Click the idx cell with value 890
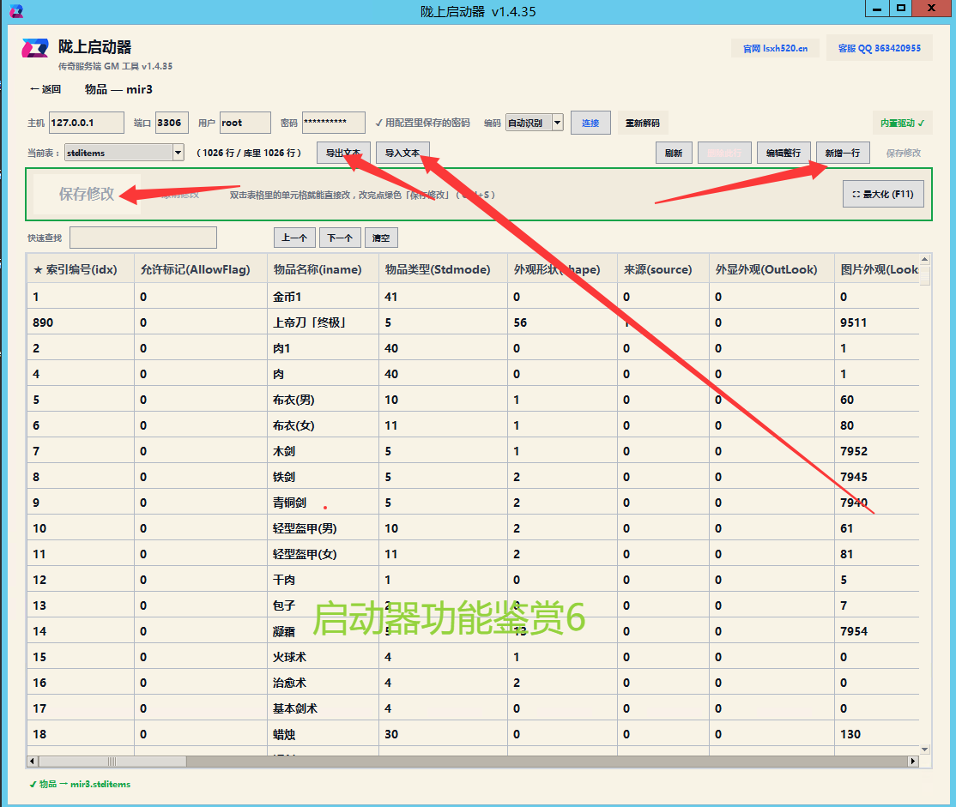Screen dimensions: 956x807 tap(80, 322)
